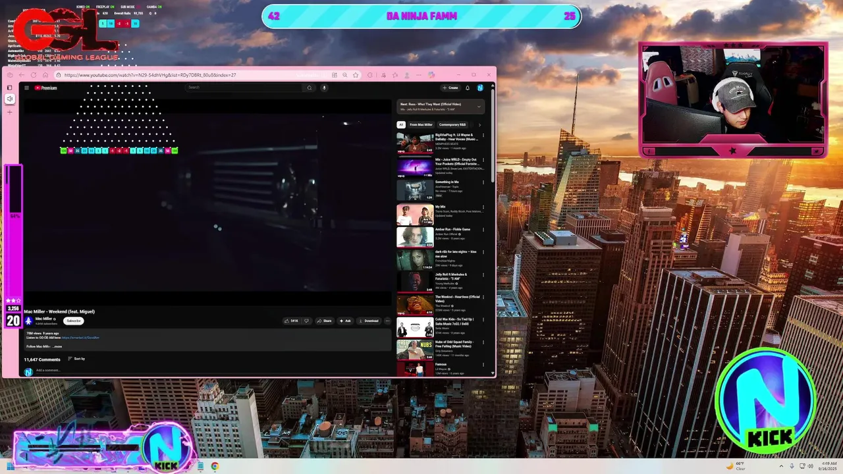Viewport: 843px width, 474px height.
Task: Open options for The Weeknd Heartless video
Action: coord(483,298)
